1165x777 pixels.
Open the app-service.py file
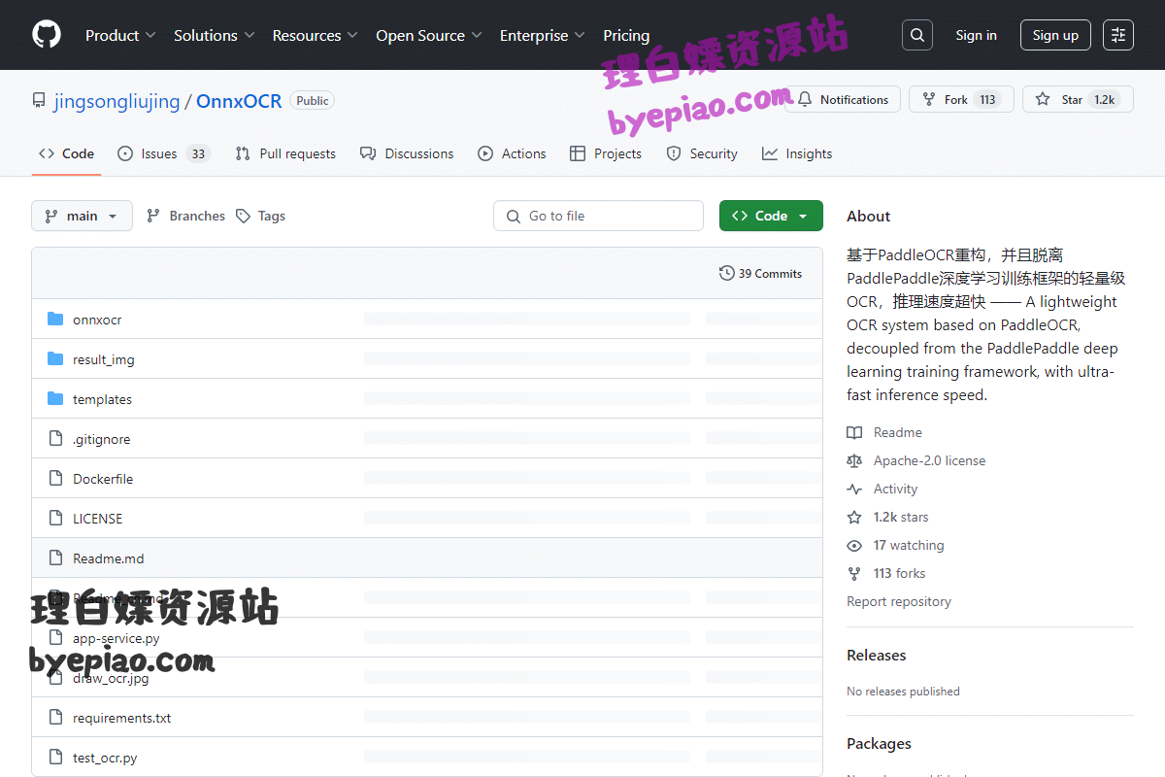(x=116, y=638)
